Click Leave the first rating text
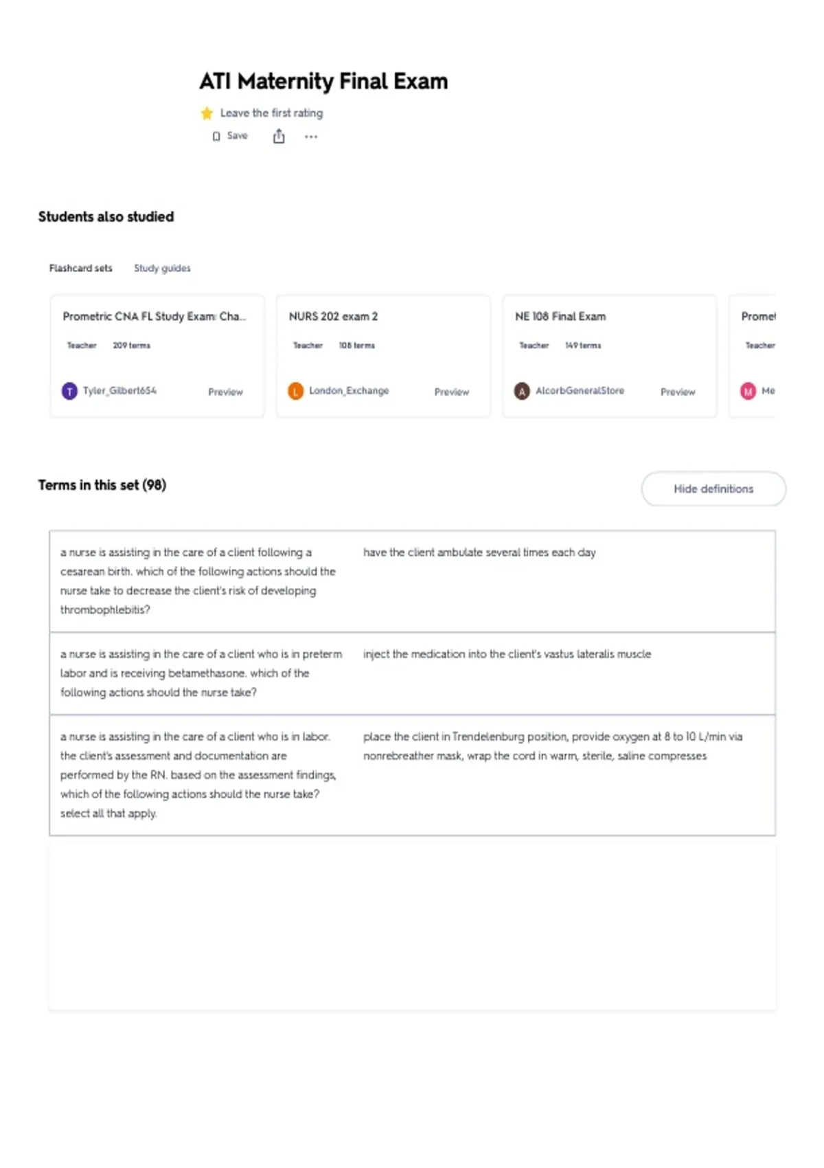This screenshot has width=824, height=1168. click(271, 113)
